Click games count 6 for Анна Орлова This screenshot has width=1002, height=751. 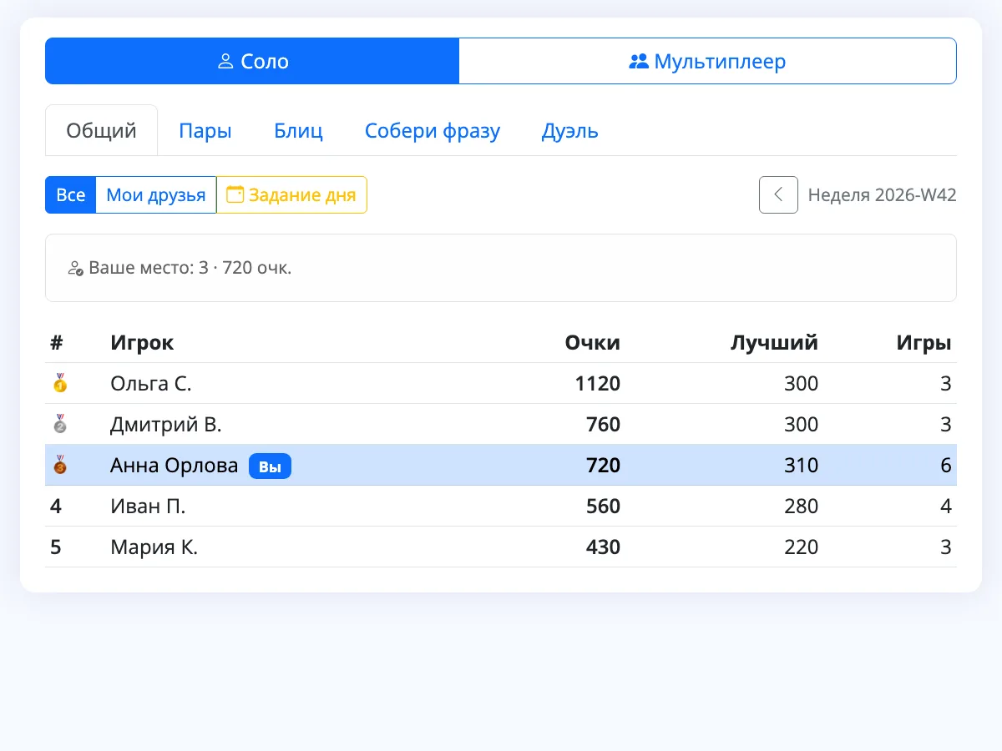tap(946, 465)
